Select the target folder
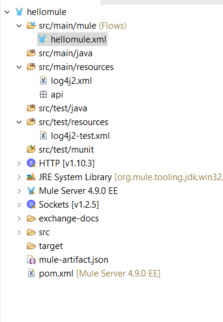 pos(51,246)
